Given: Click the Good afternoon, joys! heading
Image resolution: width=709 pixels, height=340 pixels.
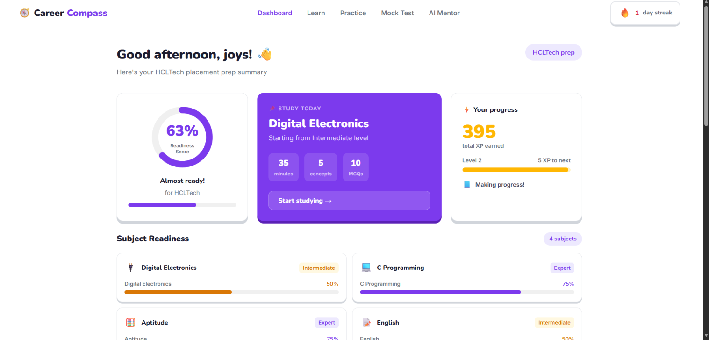Looking at the screenshot, I should 185,54.
